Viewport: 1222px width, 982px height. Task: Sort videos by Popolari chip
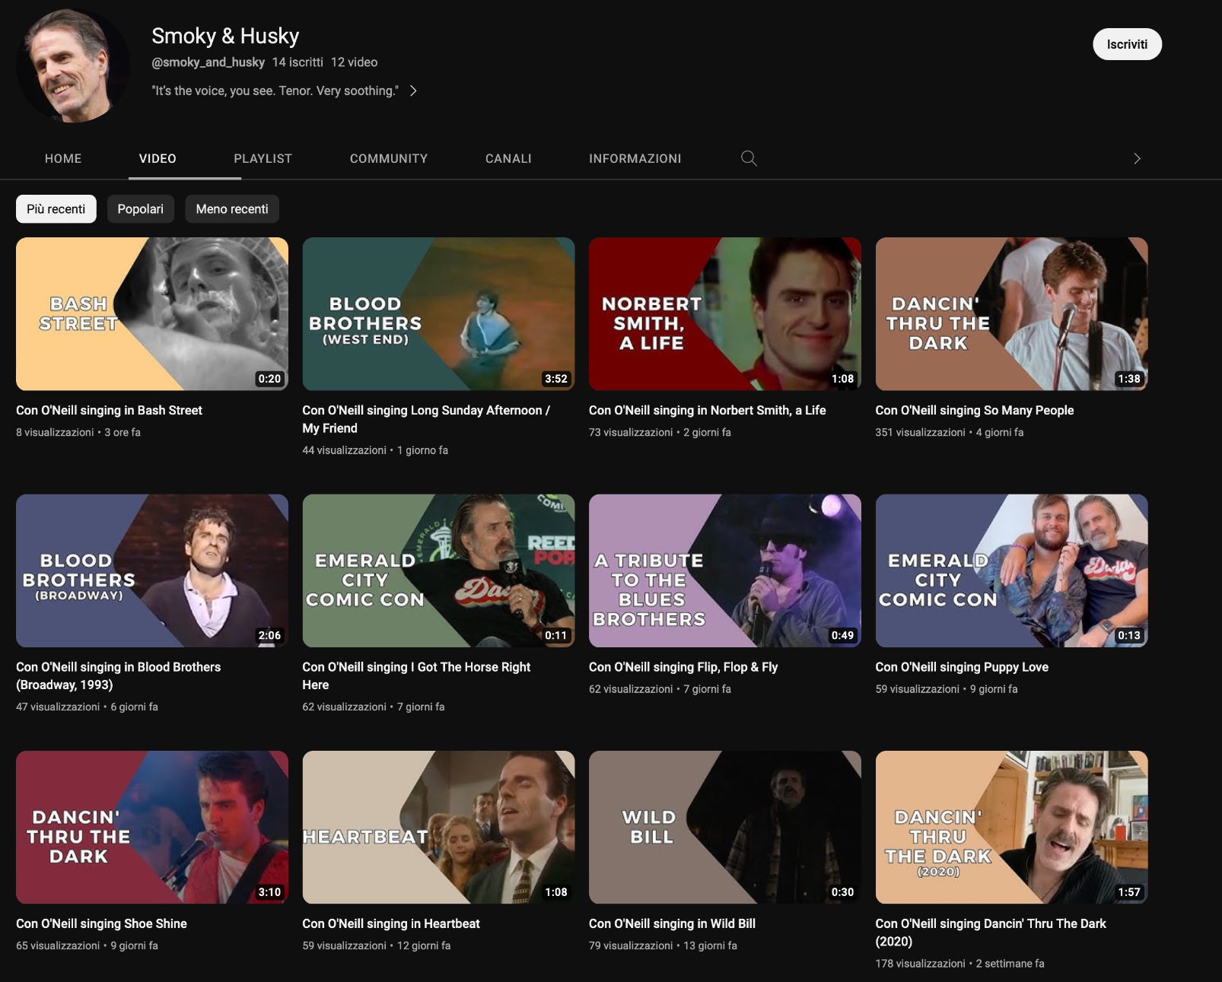point(141,208)
